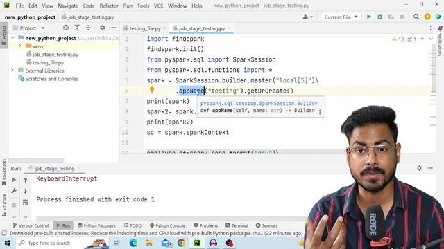Rerun job_stage_testing in Run panel
This screenshot has height=249, width=444.
coord(14,180)
